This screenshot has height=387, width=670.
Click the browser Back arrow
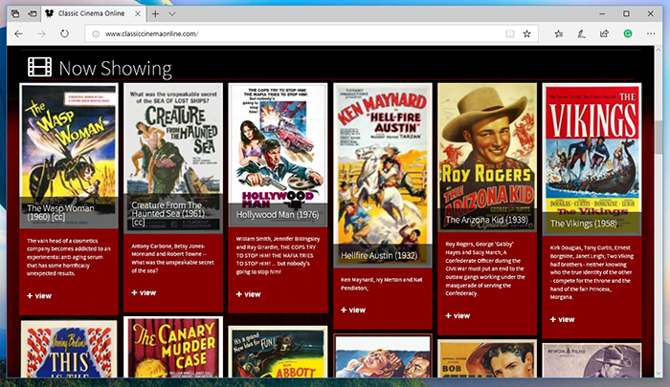point(18,33)
